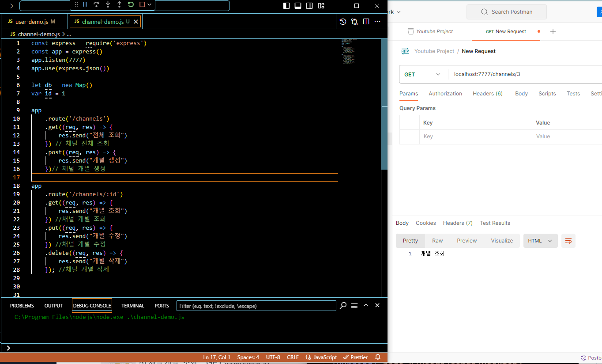The image size is (602, 364).
Task: Close the channel-demo.js tab
Action: click(x=136, y=22)
